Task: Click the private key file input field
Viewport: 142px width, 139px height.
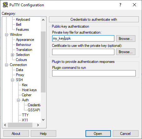Action: [83, 38]
